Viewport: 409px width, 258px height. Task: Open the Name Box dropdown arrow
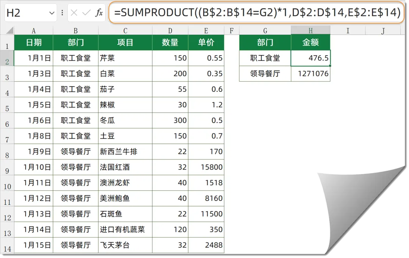52,13
